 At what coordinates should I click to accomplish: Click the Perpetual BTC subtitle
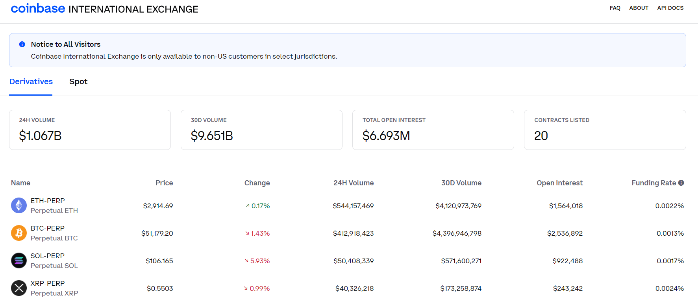(54, 238)
